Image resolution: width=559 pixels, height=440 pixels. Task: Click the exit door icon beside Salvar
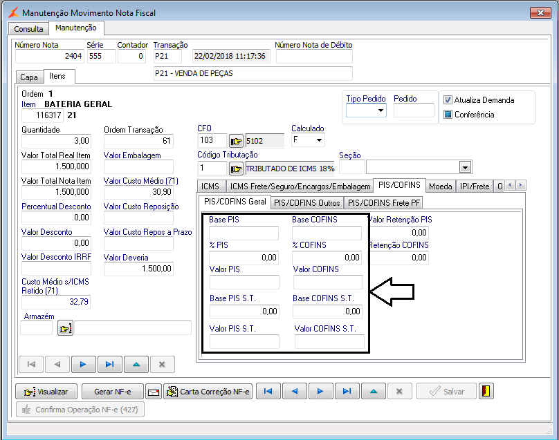click(487, 391)
